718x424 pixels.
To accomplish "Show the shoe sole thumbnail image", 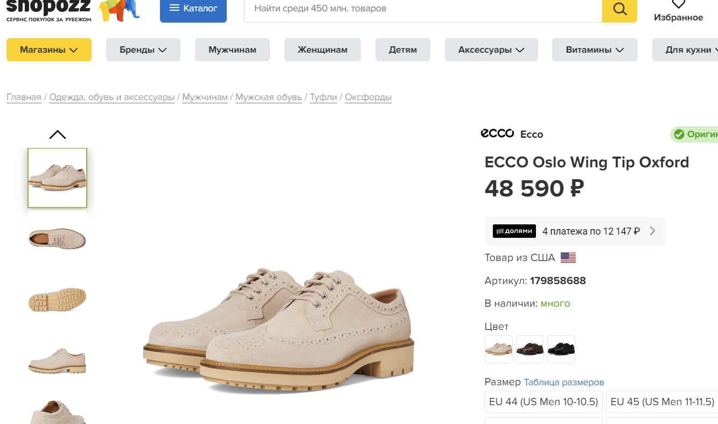I will (x=57, y=299).
